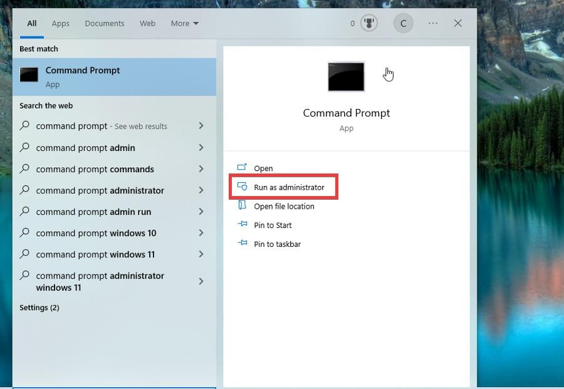Select Command Prompt best match result
Screen dimensions: 564x389
(x=115, y=77)
